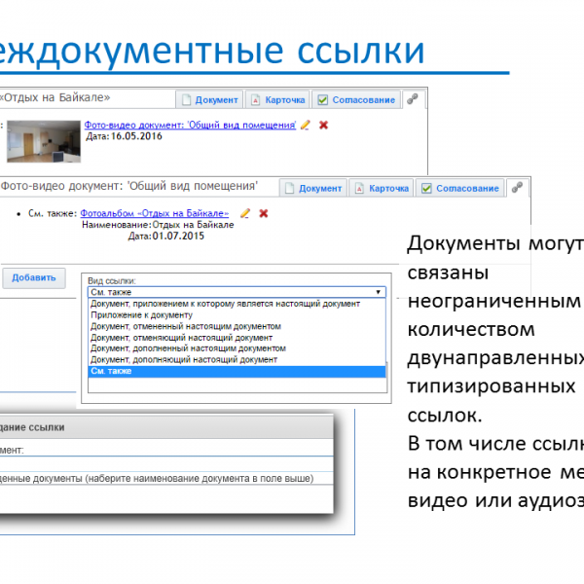
Task: Open the chain-link icon tab in the 'Фото-видео документ' panel
Action: pyautogui.click(x=517, y=188)
